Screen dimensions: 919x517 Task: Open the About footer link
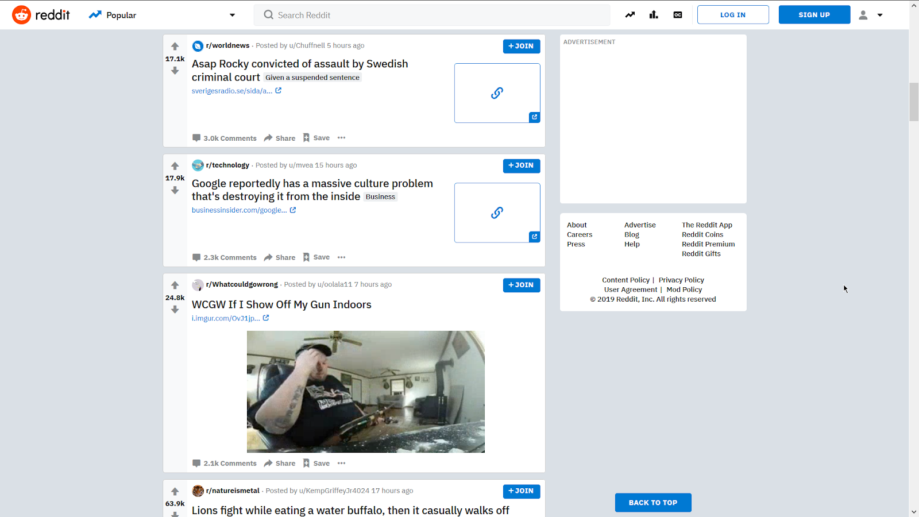click(x=577, y=225)
